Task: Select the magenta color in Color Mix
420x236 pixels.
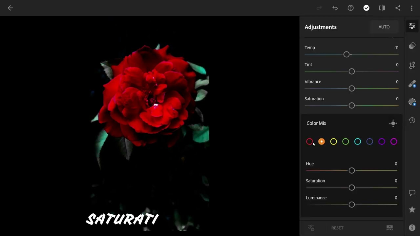Action: coord(394,142)
